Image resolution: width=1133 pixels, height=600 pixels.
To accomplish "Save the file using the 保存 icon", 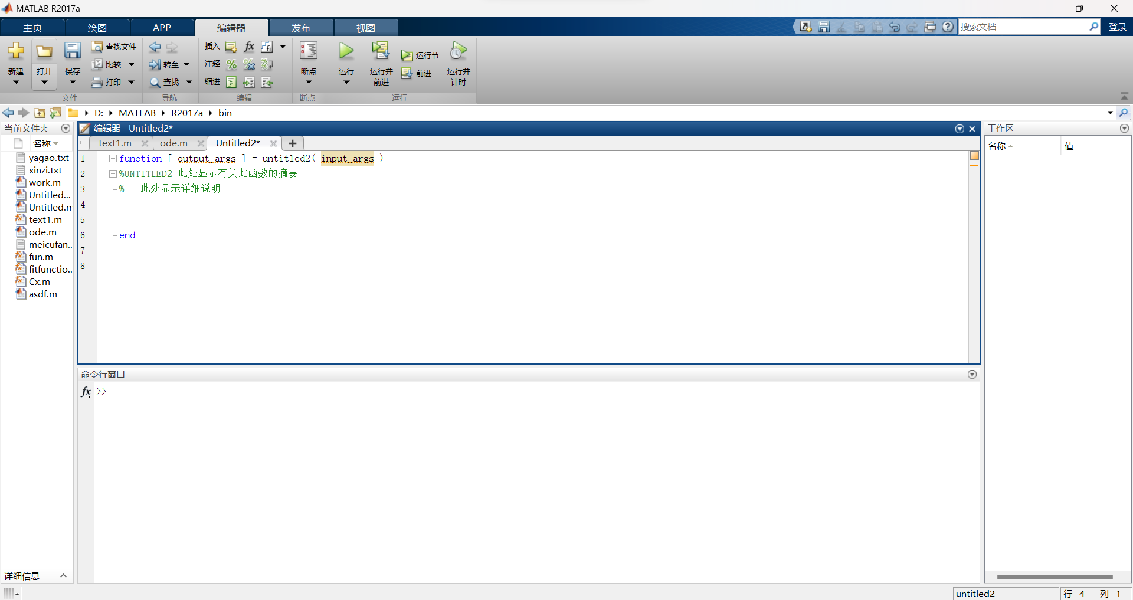I will pos(73,51).
